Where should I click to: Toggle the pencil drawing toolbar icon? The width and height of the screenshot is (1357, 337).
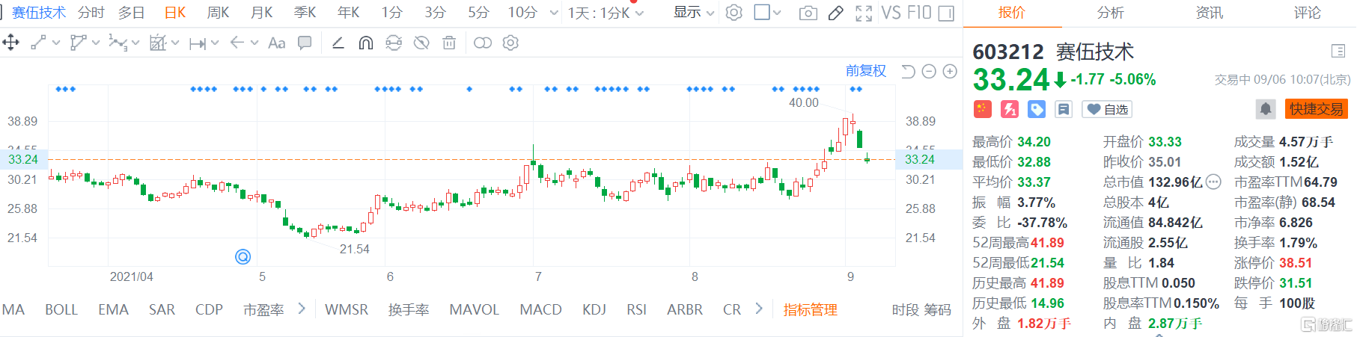tap(836, 13)
